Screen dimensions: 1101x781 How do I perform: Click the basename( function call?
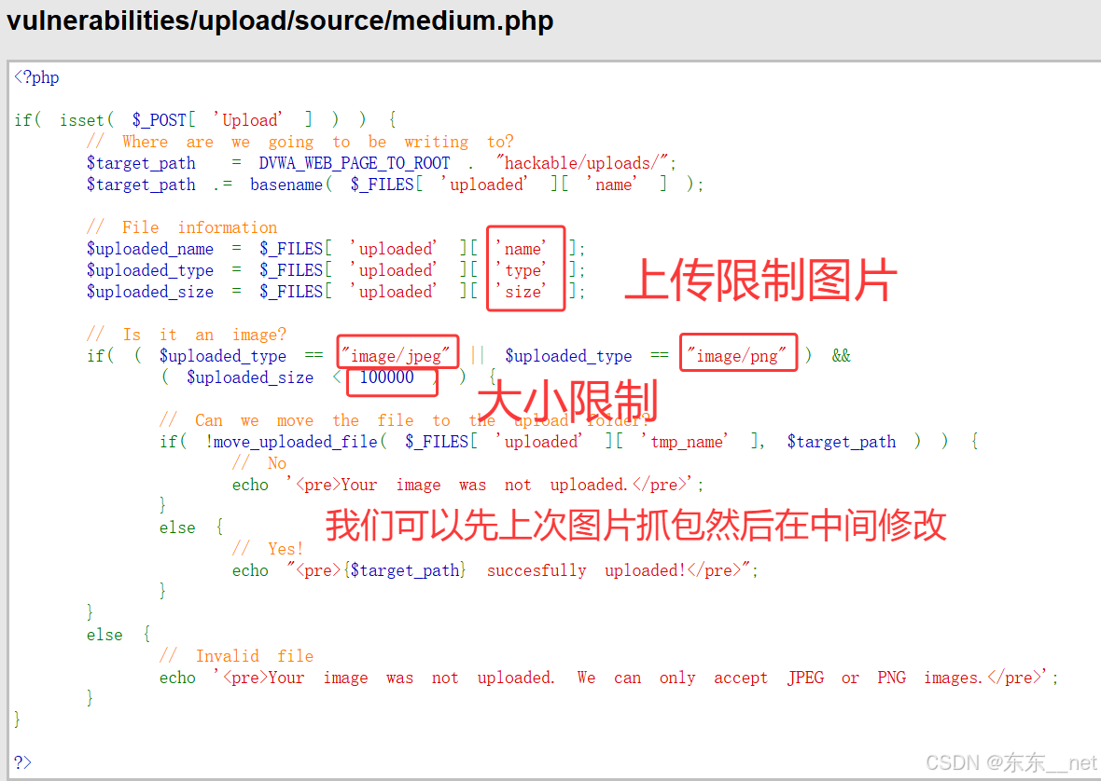pos(291,185)
